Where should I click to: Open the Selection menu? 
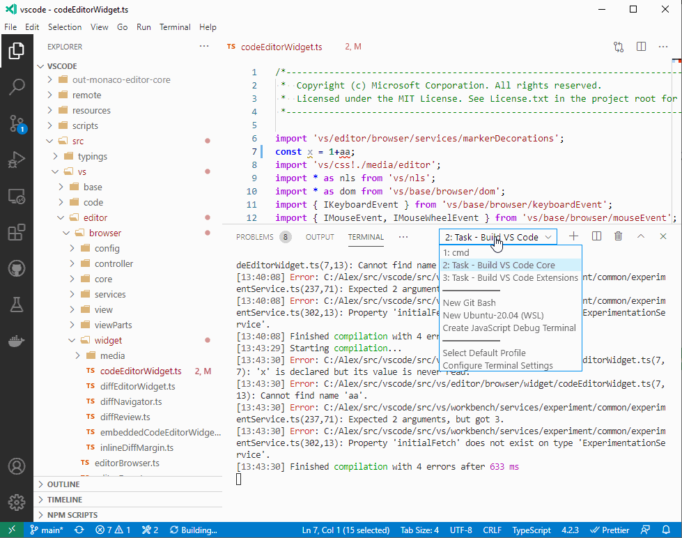click(x=65, y=27)
